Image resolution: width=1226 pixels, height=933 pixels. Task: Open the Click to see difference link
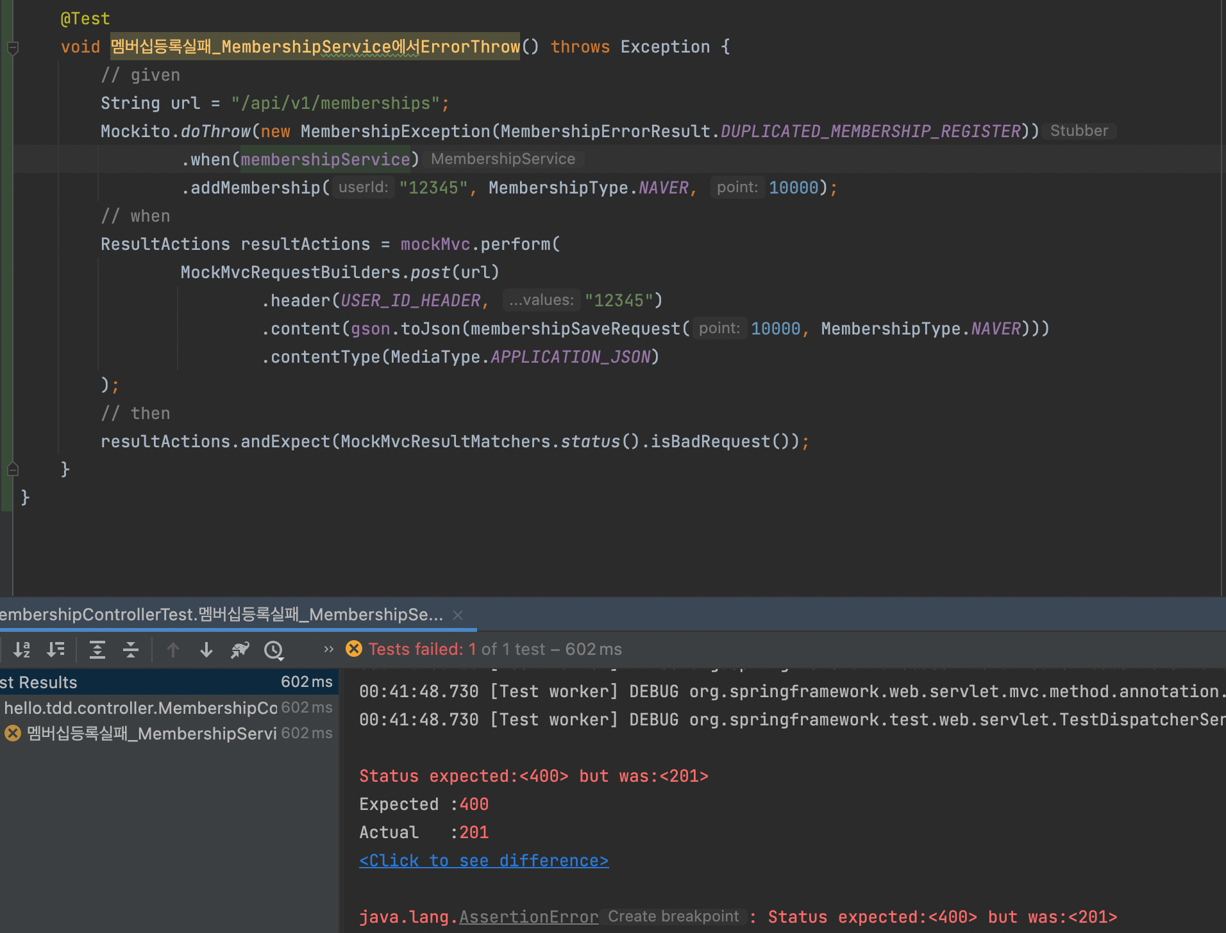pos(484,861)
